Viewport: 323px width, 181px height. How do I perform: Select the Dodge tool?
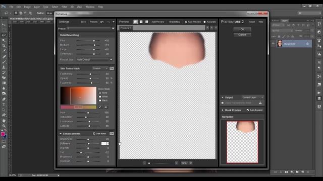click(x=4, y=94)
